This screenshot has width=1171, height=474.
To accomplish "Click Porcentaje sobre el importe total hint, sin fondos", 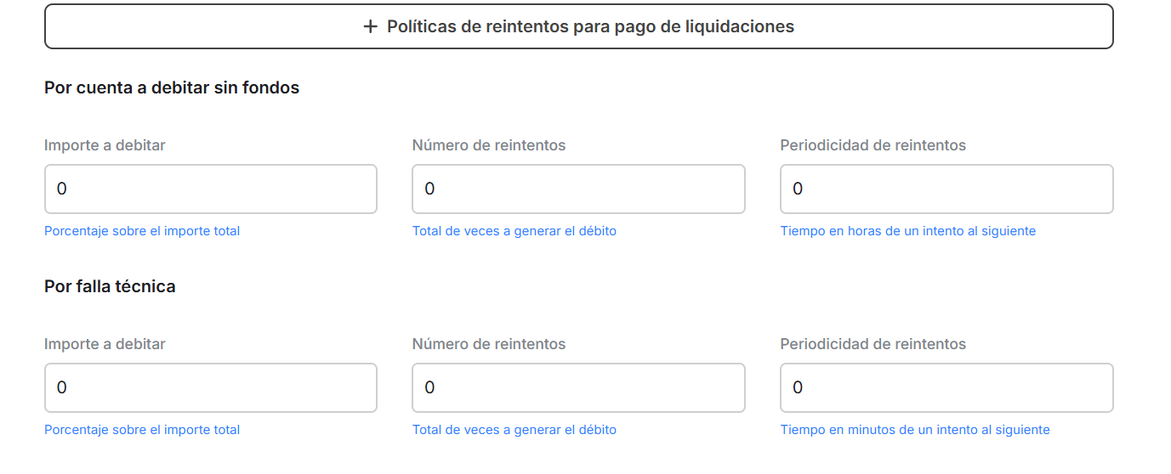I will click(x=142, y=231).
